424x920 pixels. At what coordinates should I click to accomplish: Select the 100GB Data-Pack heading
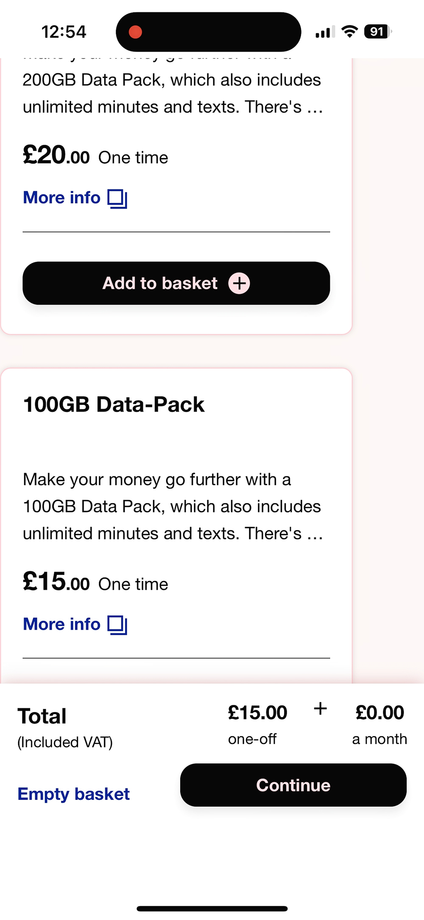pos(114,404)
